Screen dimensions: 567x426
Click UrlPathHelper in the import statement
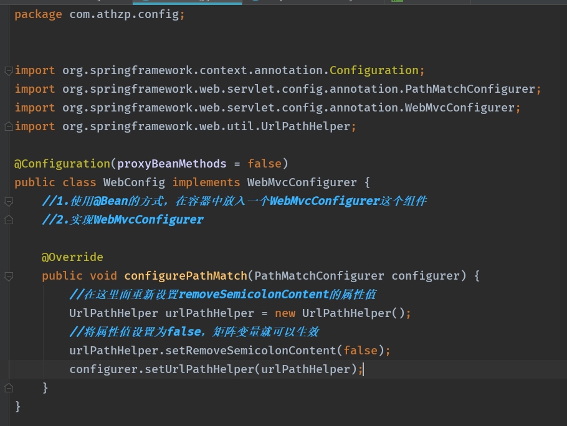click(305, 126)
